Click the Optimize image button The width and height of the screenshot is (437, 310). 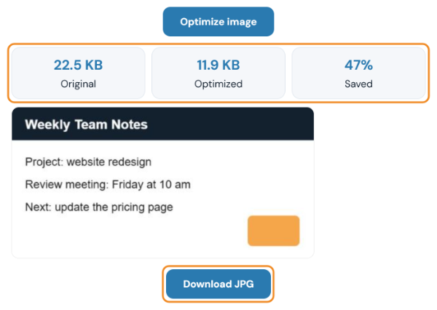tap(219, 22)
